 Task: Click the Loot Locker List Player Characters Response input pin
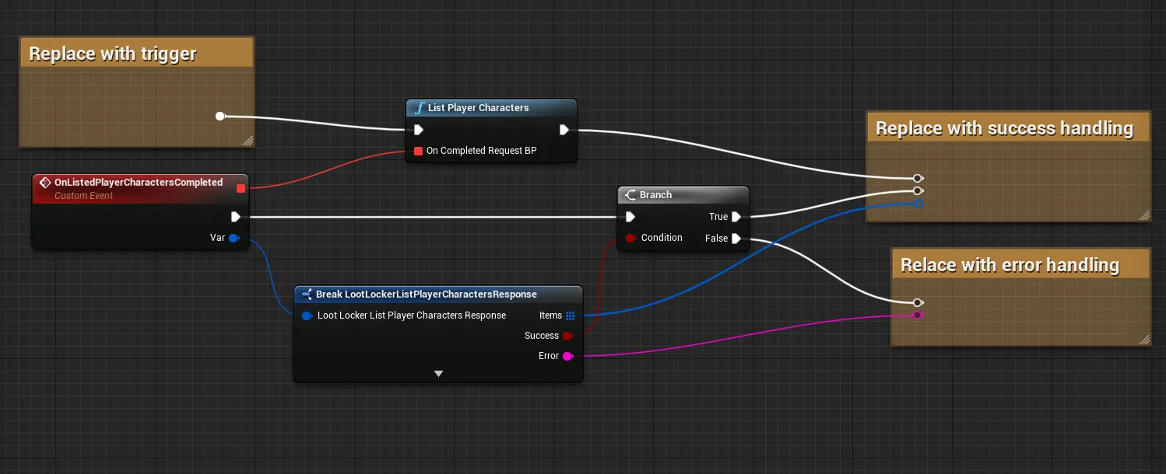click(307, 315)
